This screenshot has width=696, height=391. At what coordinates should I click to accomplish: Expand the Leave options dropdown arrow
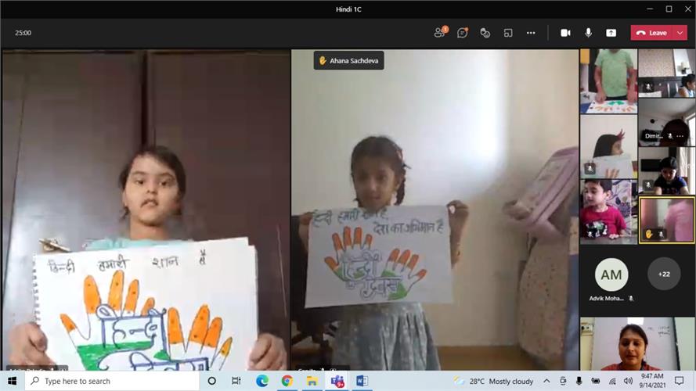[x=680, y=33]
